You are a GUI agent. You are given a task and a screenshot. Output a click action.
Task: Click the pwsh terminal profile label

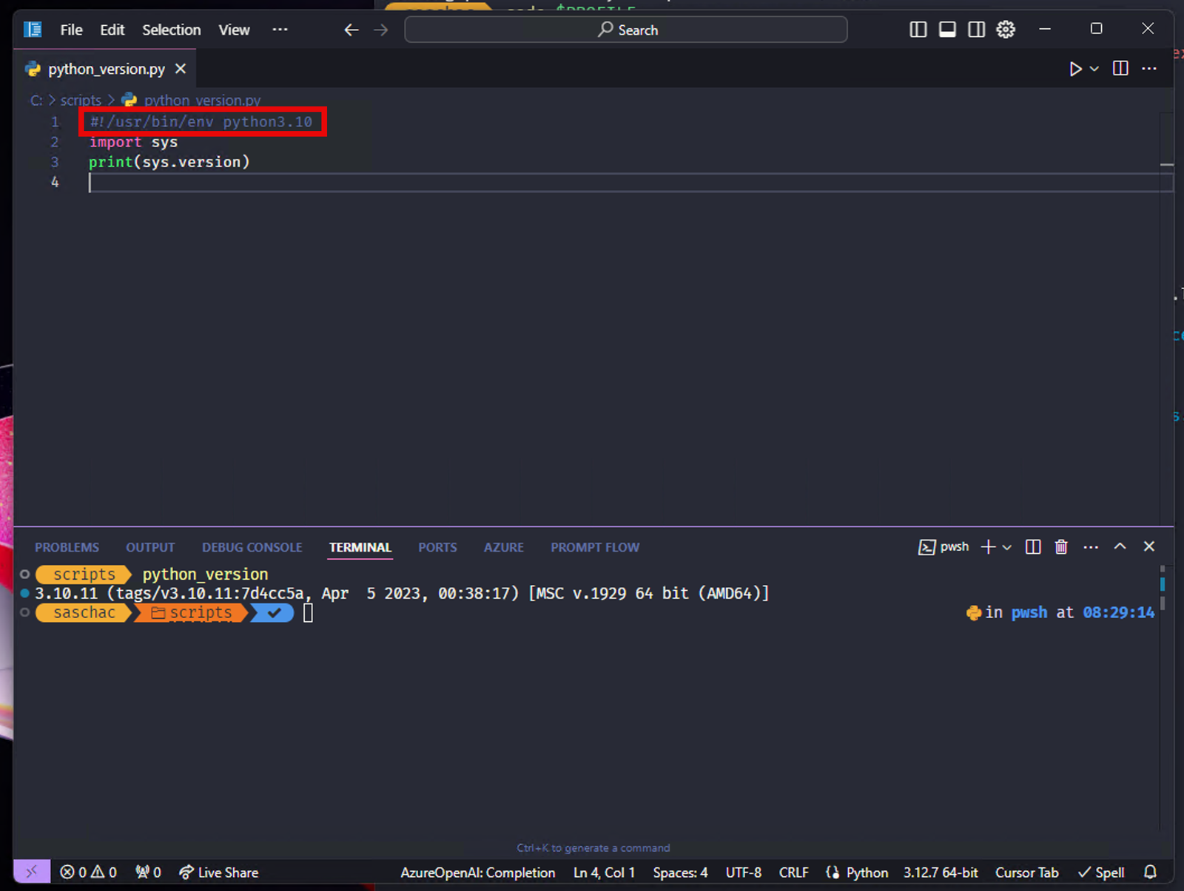tap(944, 546)
